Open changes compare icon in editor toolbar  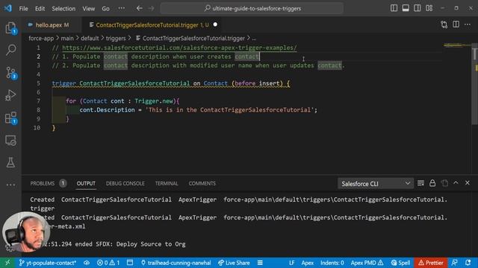[444, 25]
